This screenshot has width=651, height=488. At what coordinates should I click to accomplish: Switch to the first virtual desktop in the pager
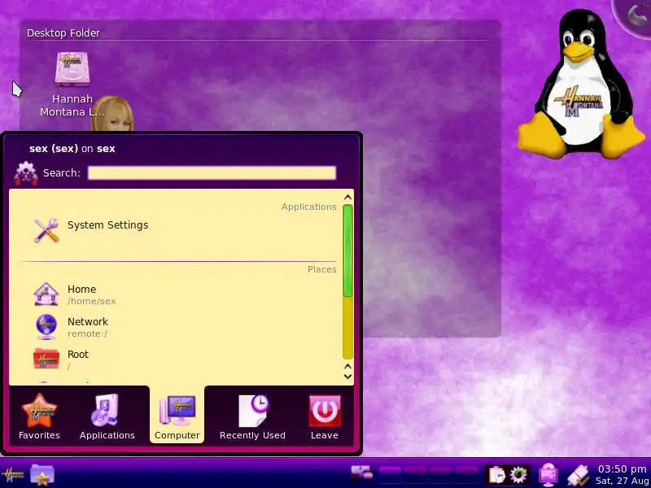click(x=391, y=474)
